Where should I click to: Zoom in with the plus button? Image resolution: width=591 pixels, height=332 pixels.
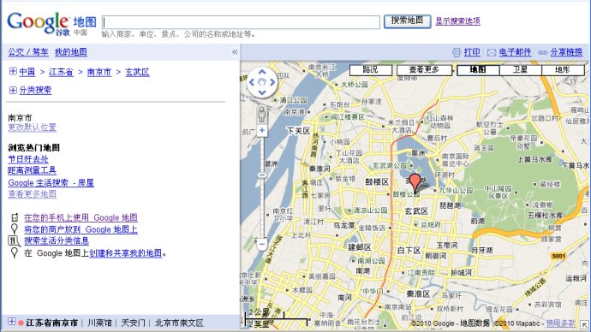tap(262, 131)
